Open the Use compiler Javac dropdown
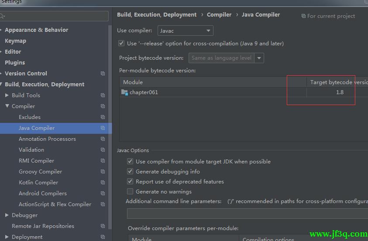Viewport: 368px width, 241px height. click(185, 31)
